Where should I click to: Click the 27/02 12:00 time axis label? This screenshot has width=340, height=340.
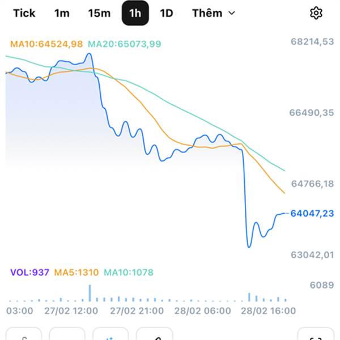point(71,311)
